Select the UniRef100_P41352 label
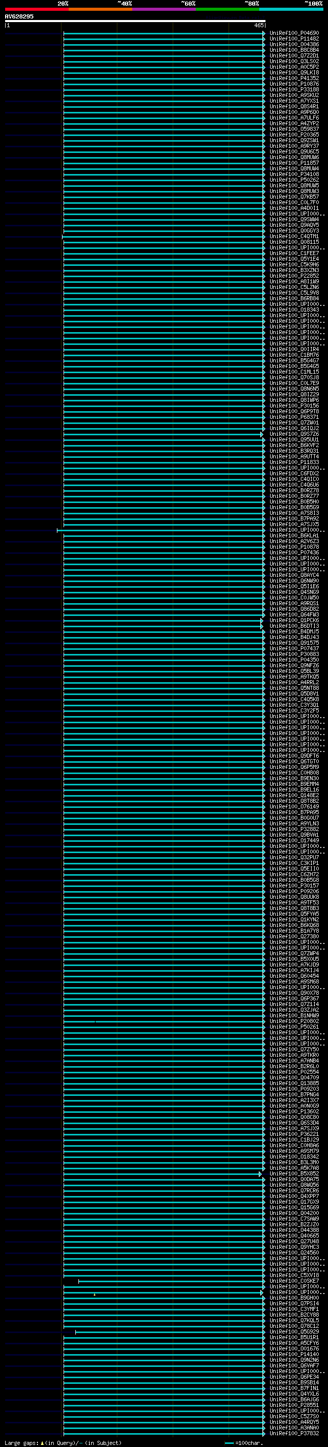The width and height of the screenshot is (328, 1447). tap(294, 78)
